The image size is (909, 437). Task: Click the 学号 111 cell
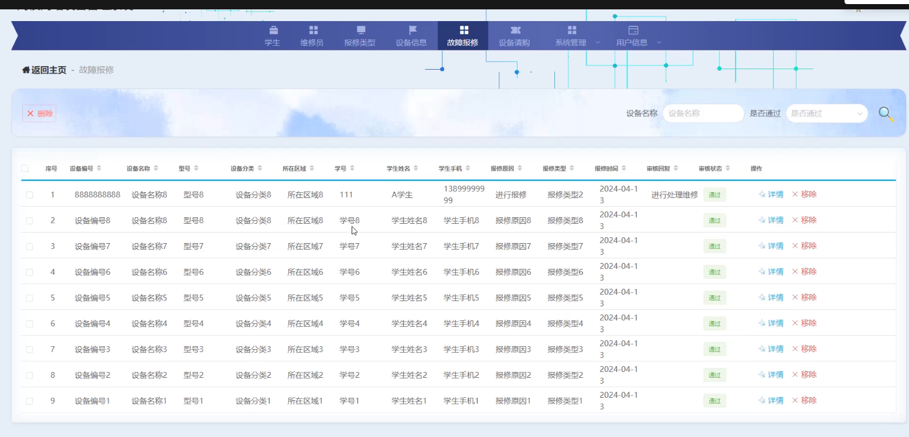tap(346, 195)
